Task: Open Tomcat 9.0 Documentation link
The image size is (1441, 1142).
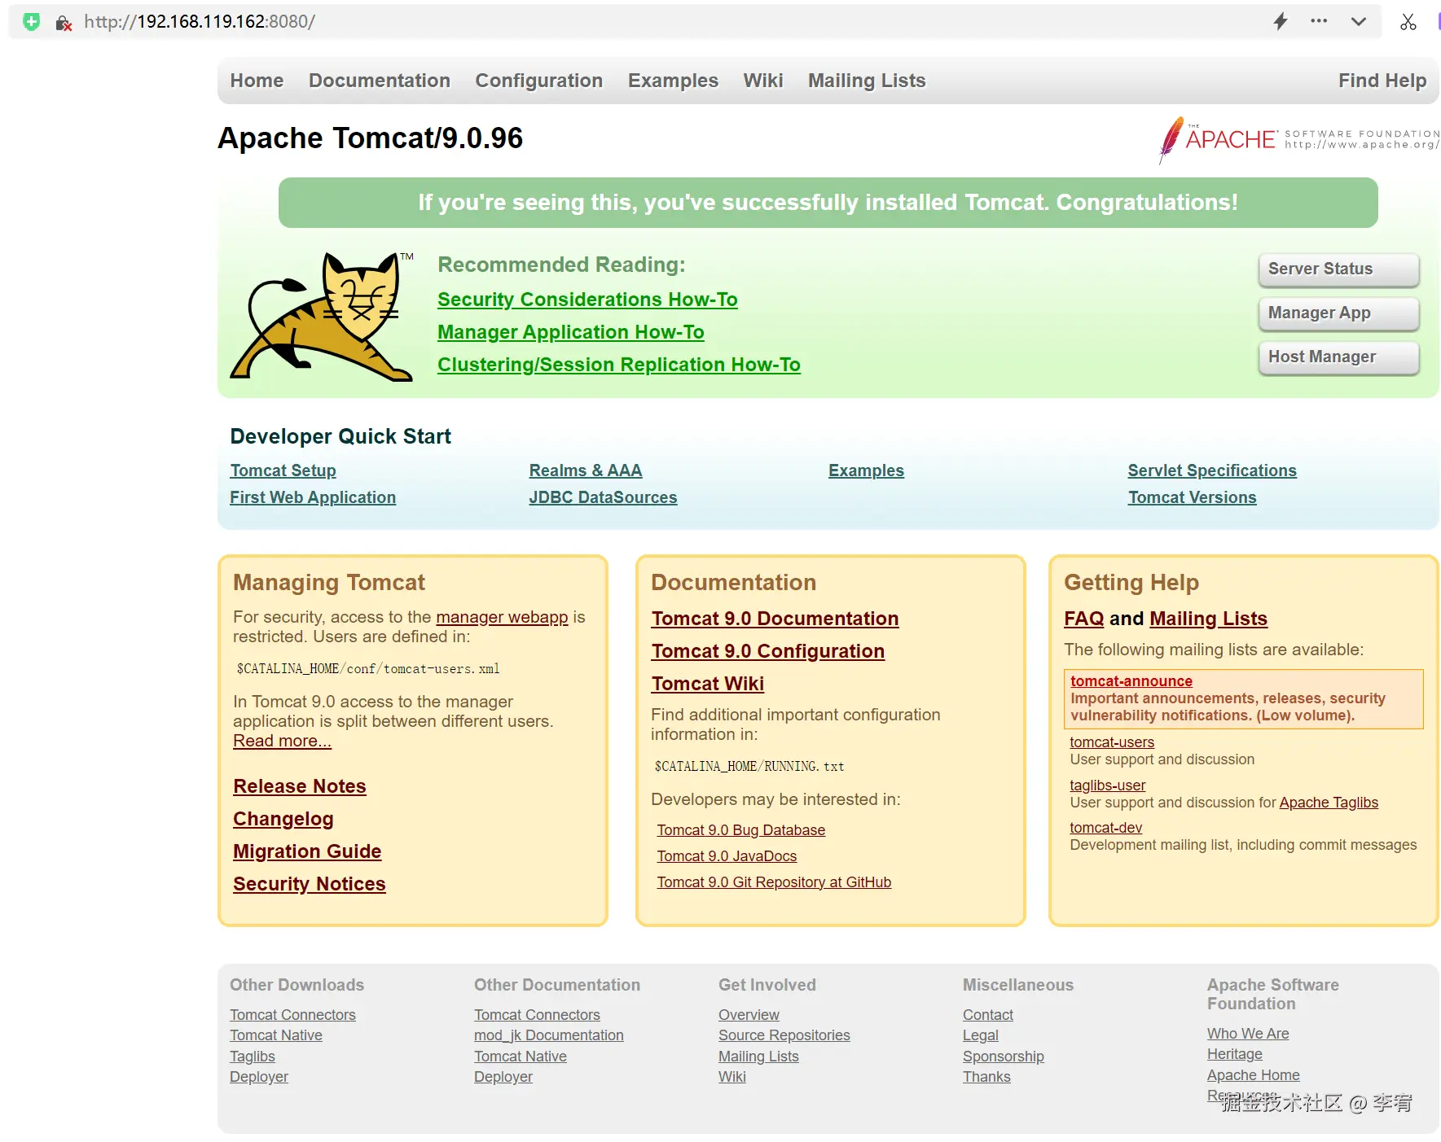Action: tap(775, 619)
